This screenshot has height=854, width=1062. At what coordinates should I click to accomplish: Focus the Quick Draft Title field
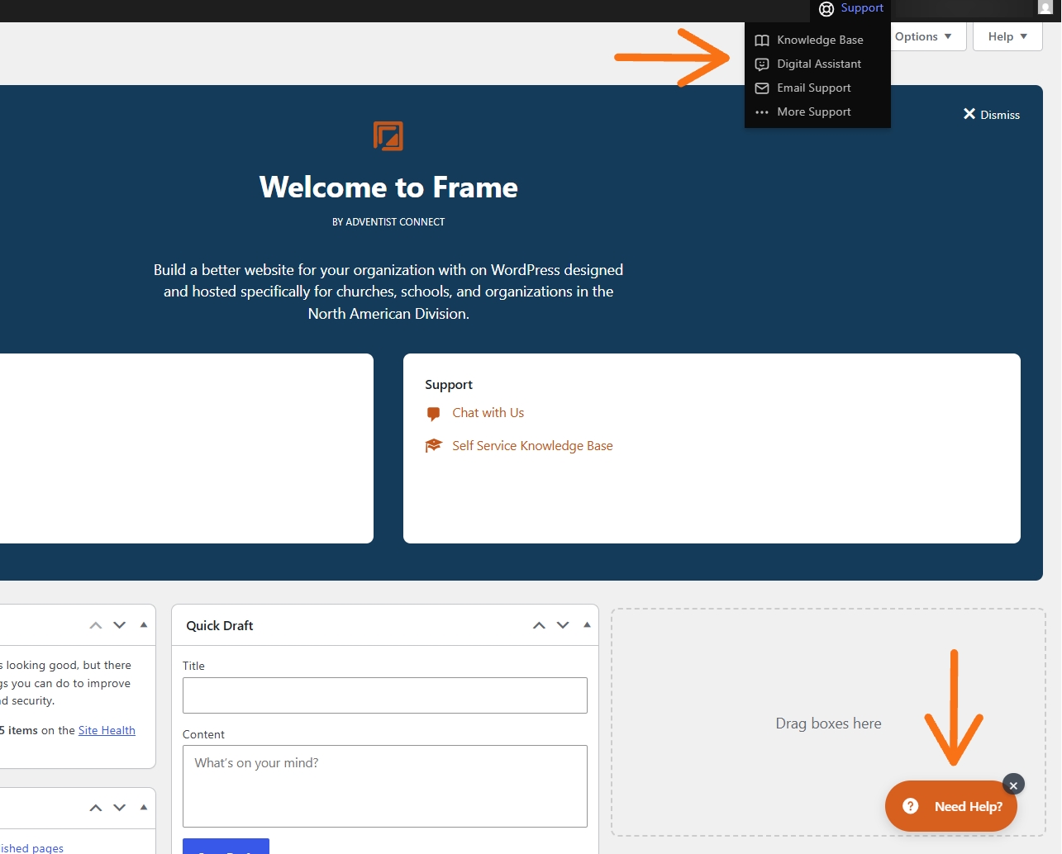[x=385, y=695]
